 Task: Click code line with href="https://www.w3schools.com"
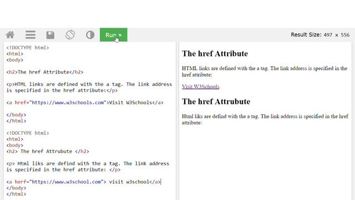point(85,102)
